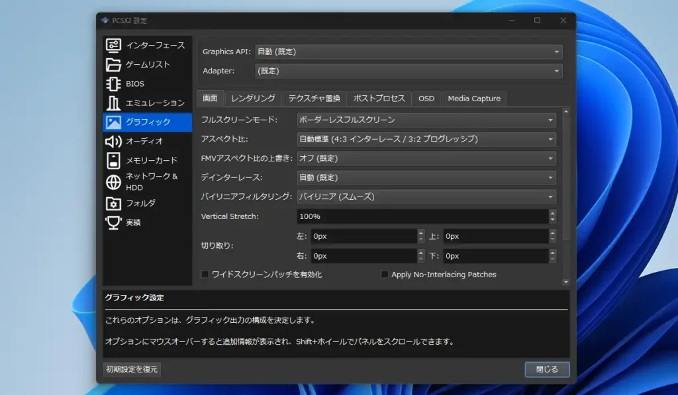Click the Vertical Stretch percentage field
Screen dimensions: 678x395
click(x=424, y=216)
